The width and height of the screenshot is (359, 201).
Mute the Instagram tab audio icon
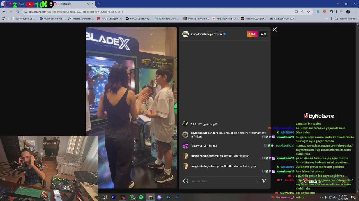coord(88,4)
